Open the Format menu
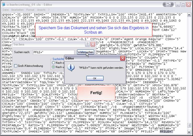This screenshot has width=193, height=136. pos(30,10)
